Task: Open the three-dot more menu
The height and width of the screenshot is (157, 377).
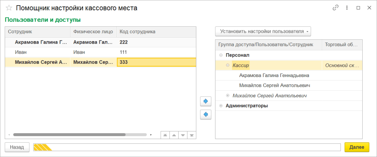Action: point(346,8)
